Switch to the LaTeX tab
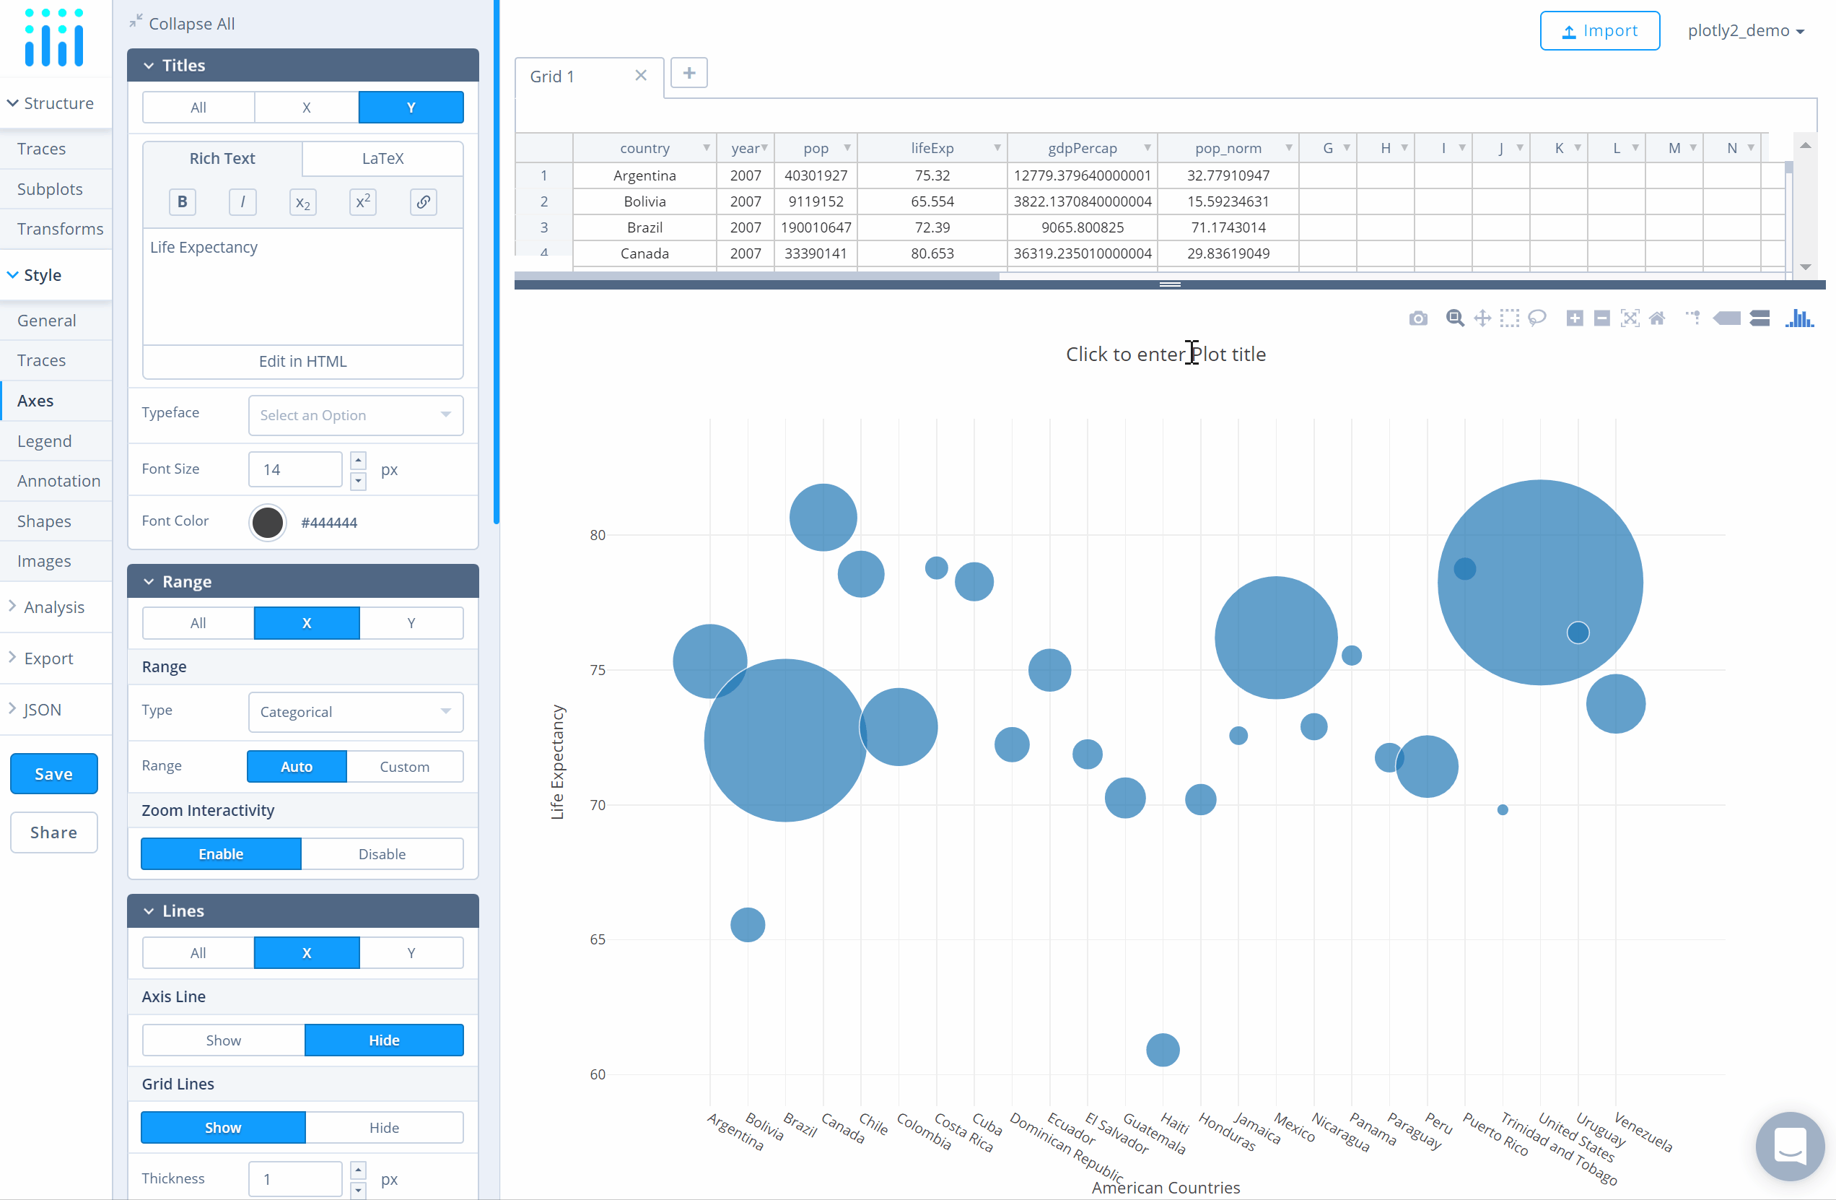The height and width of the screenshot is (1200, 1836). 382,158
